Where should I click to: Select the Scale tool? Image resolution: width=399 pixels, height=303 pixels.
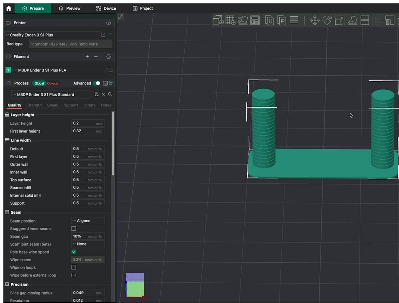pyautogui.click(x=340, y=20)
